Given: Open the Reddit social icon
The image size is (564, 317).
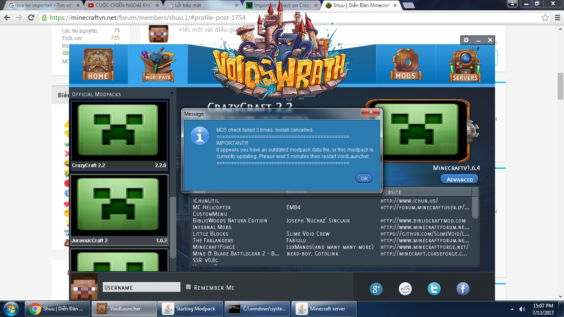Looking at the screenshot, I should 405,289.
